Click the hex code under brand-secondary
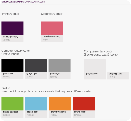Viewport: 131px width, 121px height. pyautogui.click(x=46, y=40)
